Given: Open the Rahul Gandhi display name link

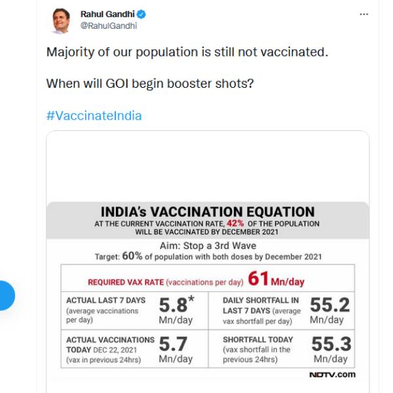Looking at the screenshot, I should click(x=106, y=14).
